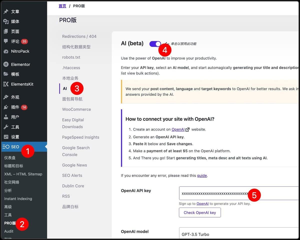Click the paintbrush icon beside 外观
300x240 pixels.
tap(6, 97)
